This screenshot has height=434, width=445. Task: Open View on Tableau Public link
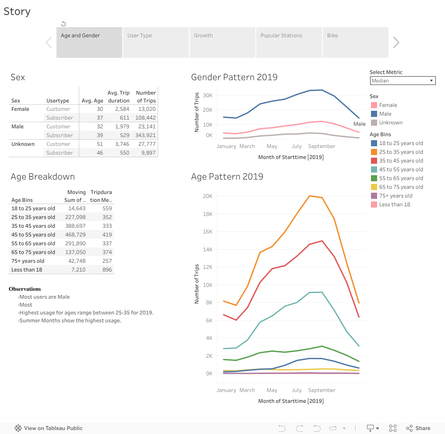point(53,428)
